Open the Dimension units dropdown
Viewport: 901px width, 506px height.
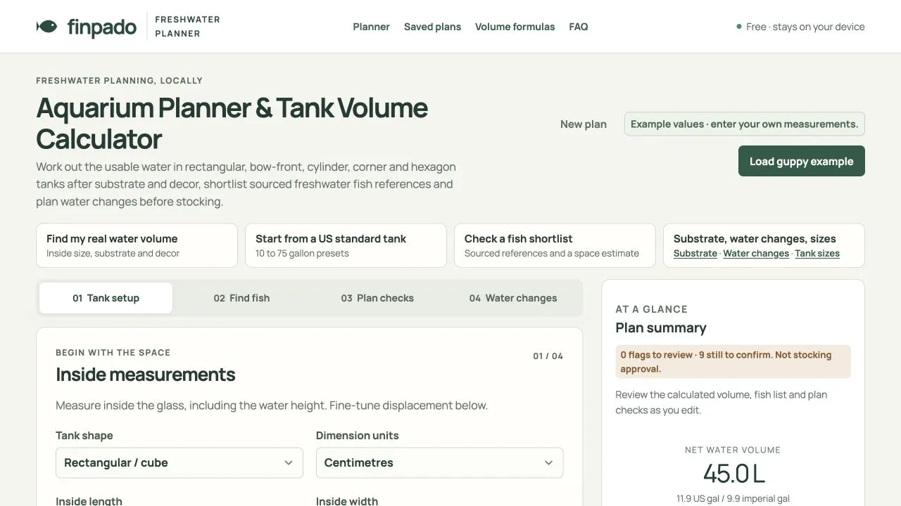[440, 462]
